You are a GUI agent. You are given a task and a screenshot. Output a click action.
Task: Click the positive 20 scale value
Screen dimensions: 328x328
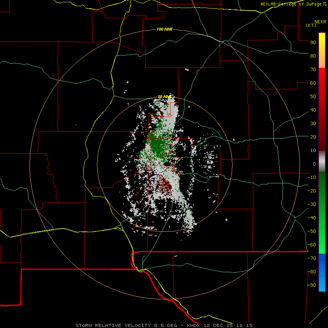point(313,137)
